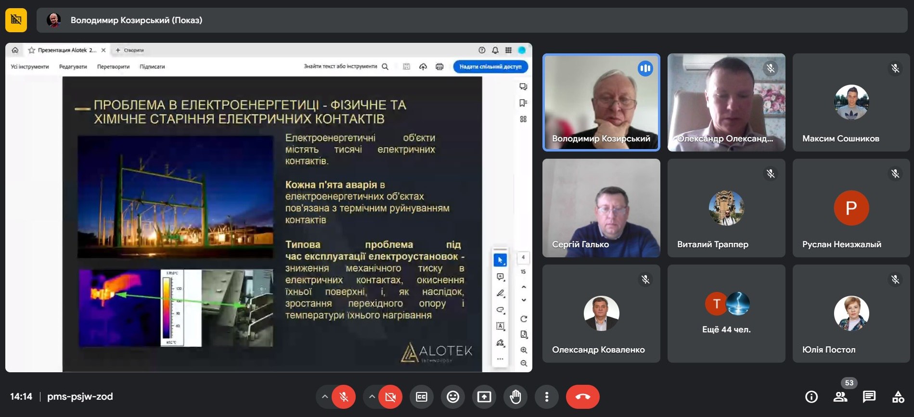Select Виталий Траппер participant tile

point(726,208)
